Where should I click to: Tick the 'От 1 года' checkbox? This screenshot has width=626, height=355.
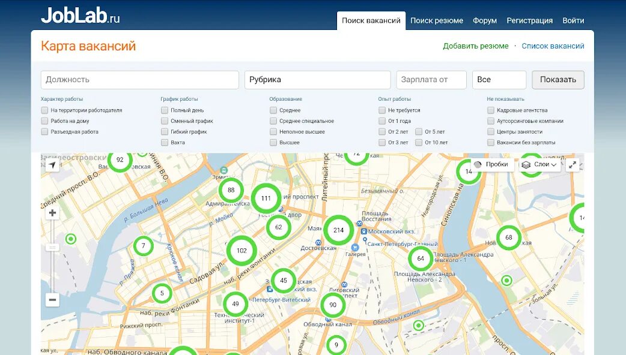click(x=382, y=121)
